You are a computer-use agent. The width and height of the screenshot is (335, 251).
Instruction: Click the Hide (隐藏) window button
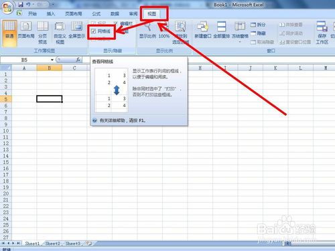258,33
